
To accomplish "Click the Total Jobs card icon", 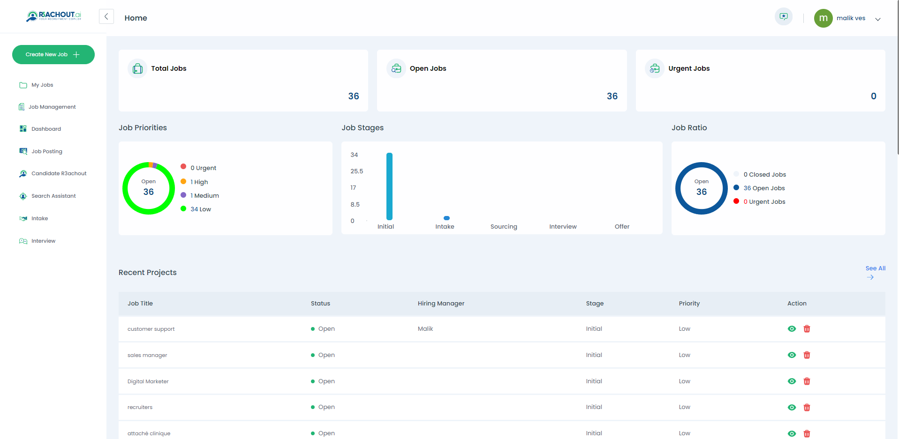I will [137, 68].
